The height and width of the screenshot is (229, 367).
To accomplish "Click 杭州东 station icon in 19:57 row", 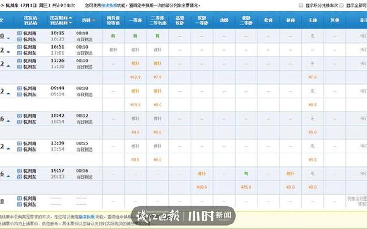I will point(19,177).
